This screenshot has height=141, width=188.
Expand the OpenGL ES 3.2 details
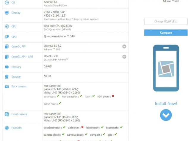(x=124, y=46)
